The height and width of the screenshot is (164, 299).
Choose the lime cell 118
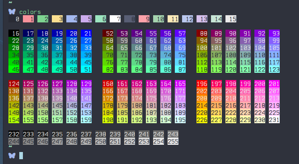(x=202, y=69)
